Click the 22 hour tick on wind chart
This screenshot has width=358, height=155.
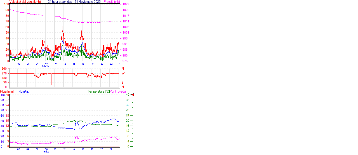(x=111, y=64)
